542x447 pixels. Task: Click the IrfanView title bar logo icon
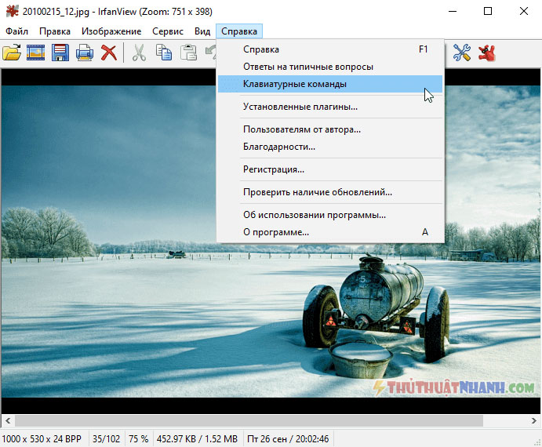(12, 12)
